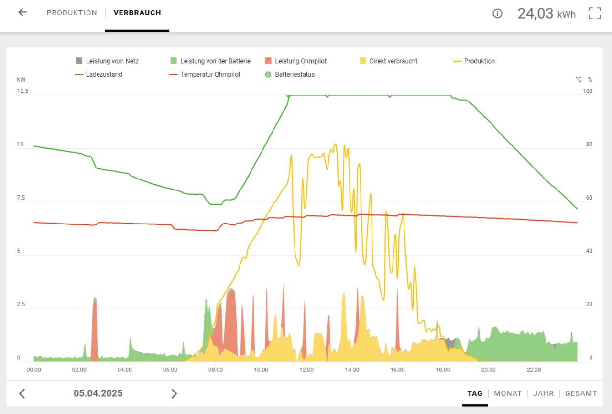Select the VERBRAUCH tab
612x414 pixels.
tap(137, 13)
